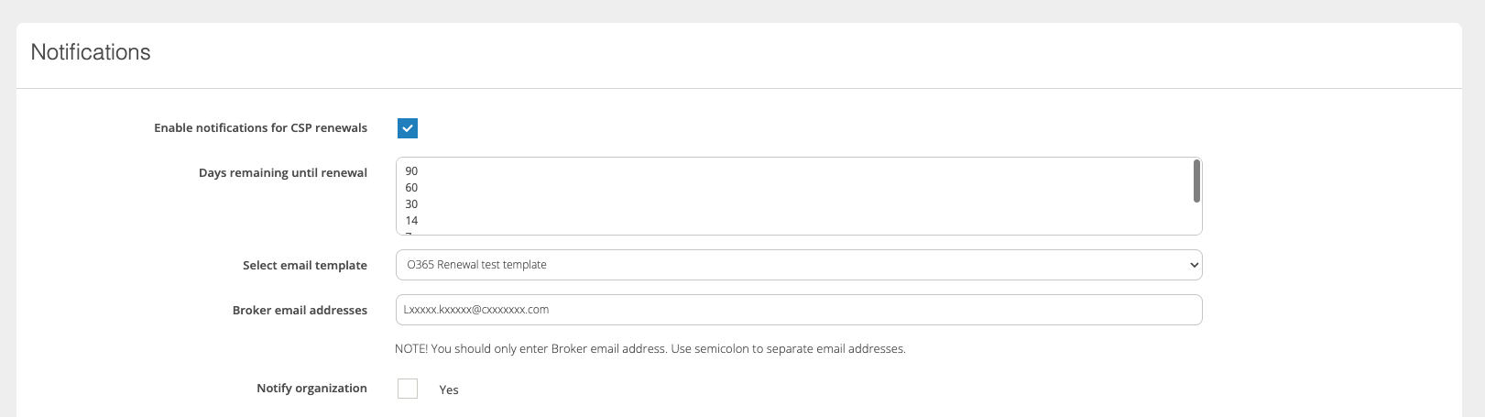Click the Select email template label
Image resolution: width=1485 pixels, height=417 pixels.
[x=304, y=266]
